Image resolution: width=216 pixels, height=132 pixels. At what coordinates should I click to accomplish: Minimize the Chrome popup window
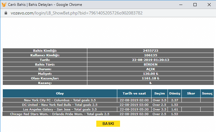(x=181, y=5)
